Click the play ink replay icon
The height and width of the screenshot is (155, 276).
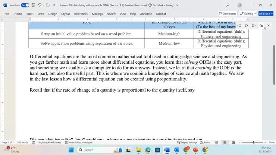[x=247, y=25]
